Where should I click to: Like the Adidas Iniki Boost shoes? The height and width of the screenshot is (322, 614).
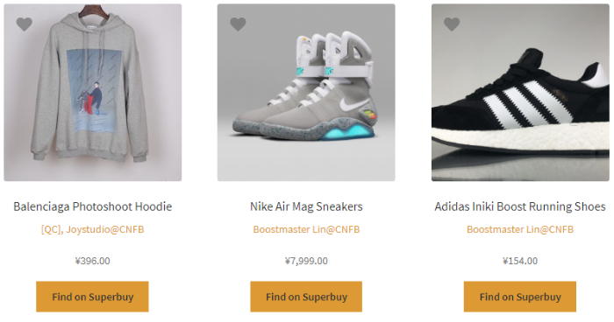(x=452, y=24)
